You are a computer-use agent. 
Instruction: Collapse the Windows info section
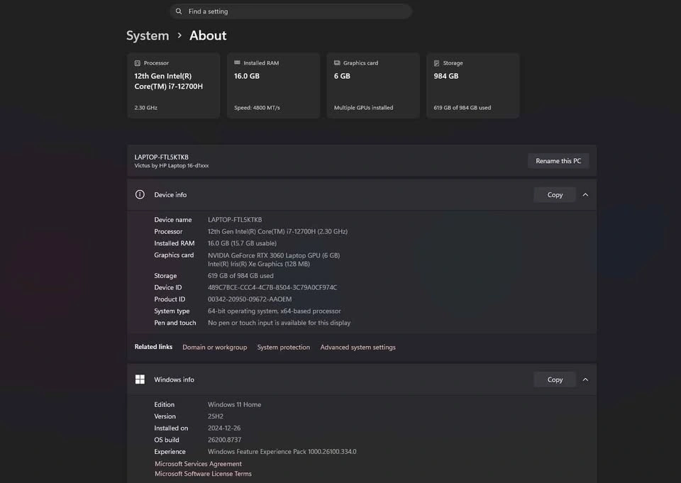[x=585, y=379]
